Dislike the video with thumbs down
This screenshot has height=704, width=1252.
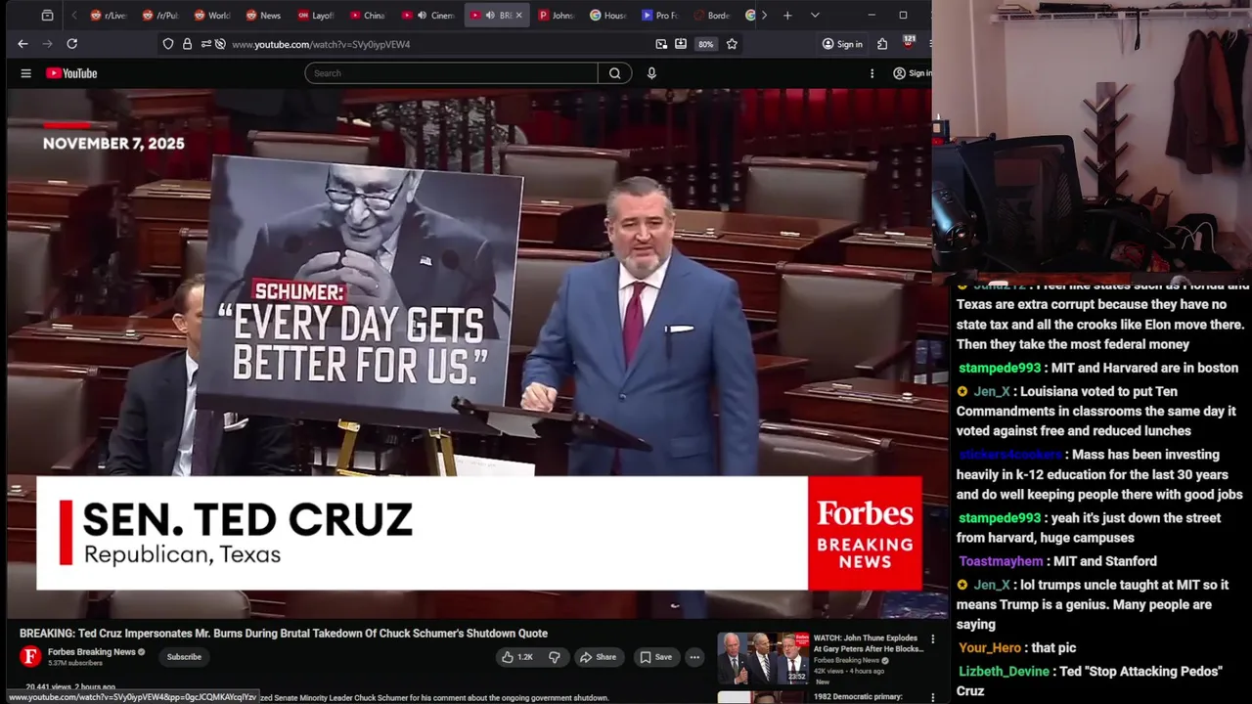(554, 657)
